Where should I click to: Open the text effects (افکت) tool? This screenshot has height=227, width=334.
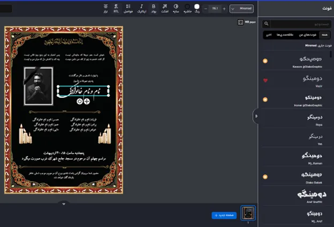pyautogui.click(x=165, y=8)
